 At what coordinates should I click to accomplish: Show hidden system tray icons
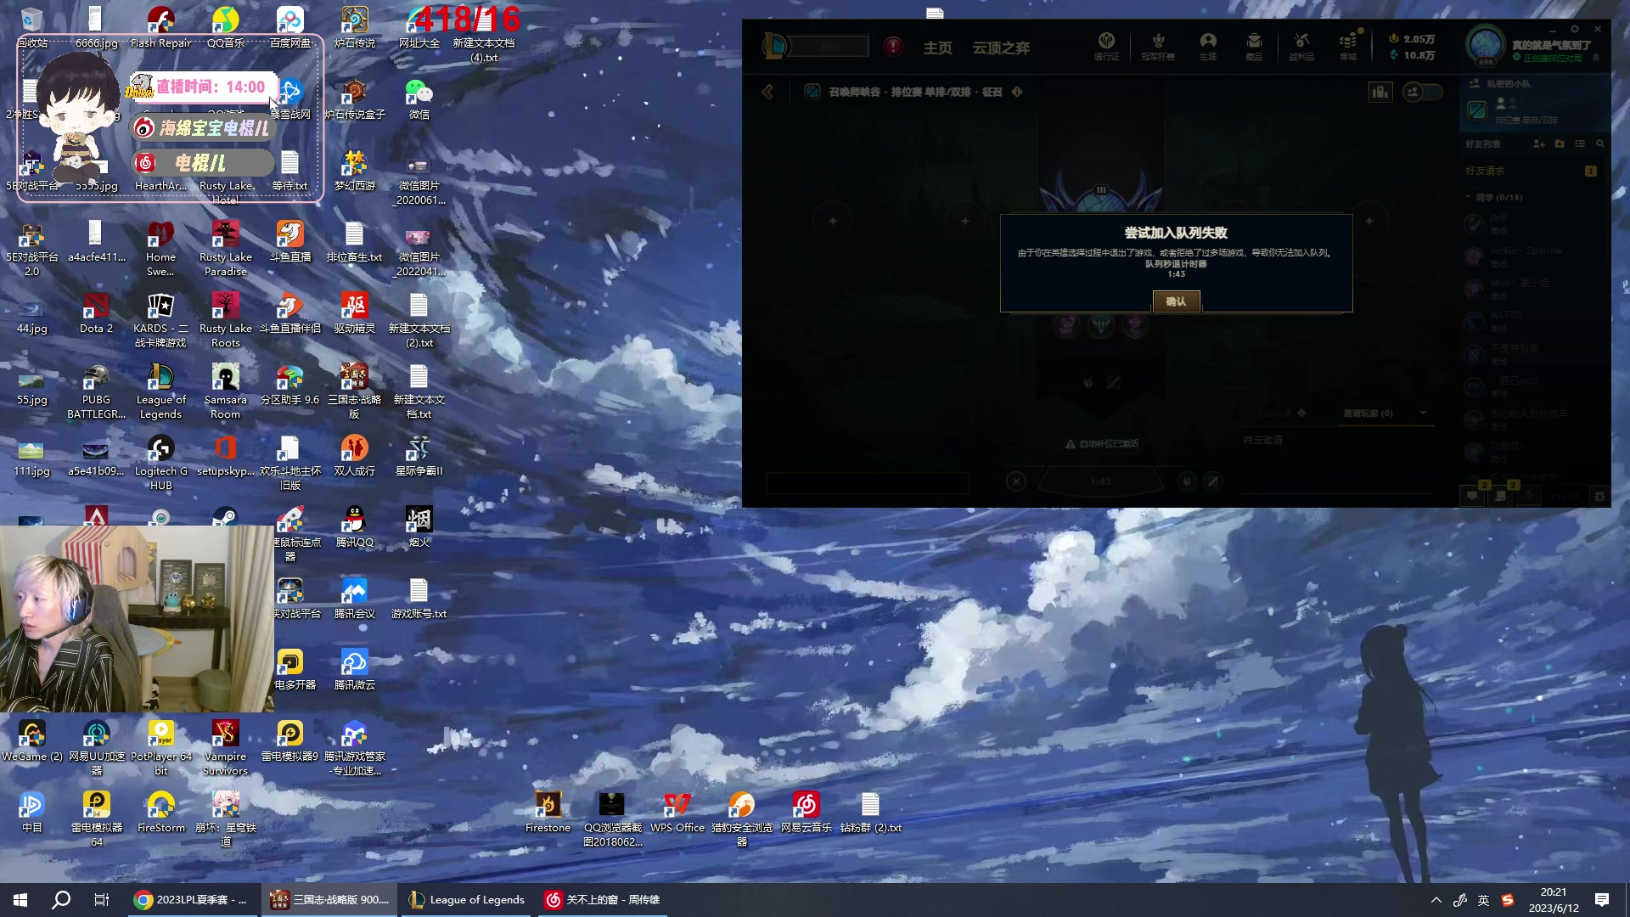(1436, 900)
